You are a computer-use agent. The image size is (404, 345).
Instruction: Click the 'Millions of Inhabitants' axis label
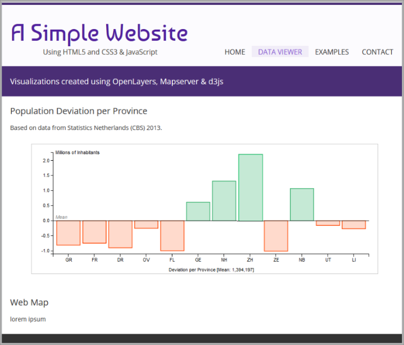[x=77, y=153]
